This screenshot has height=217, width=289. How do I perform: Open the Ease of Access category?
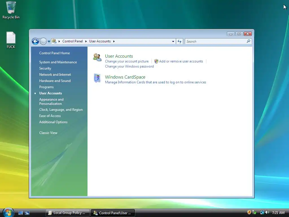pos(50,116)
